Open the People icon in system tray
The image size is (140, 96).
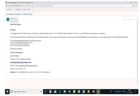click(x=111, y=92)
